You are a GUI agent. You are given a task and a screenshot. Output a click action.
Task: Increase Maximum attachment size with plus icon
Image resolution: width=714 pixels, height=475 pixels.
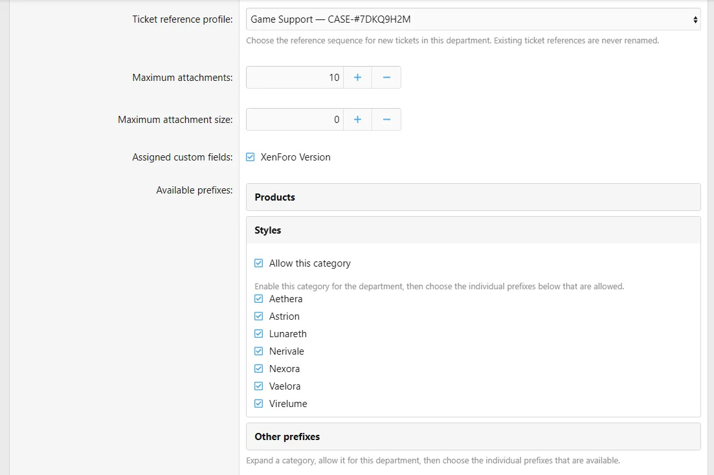357,119
